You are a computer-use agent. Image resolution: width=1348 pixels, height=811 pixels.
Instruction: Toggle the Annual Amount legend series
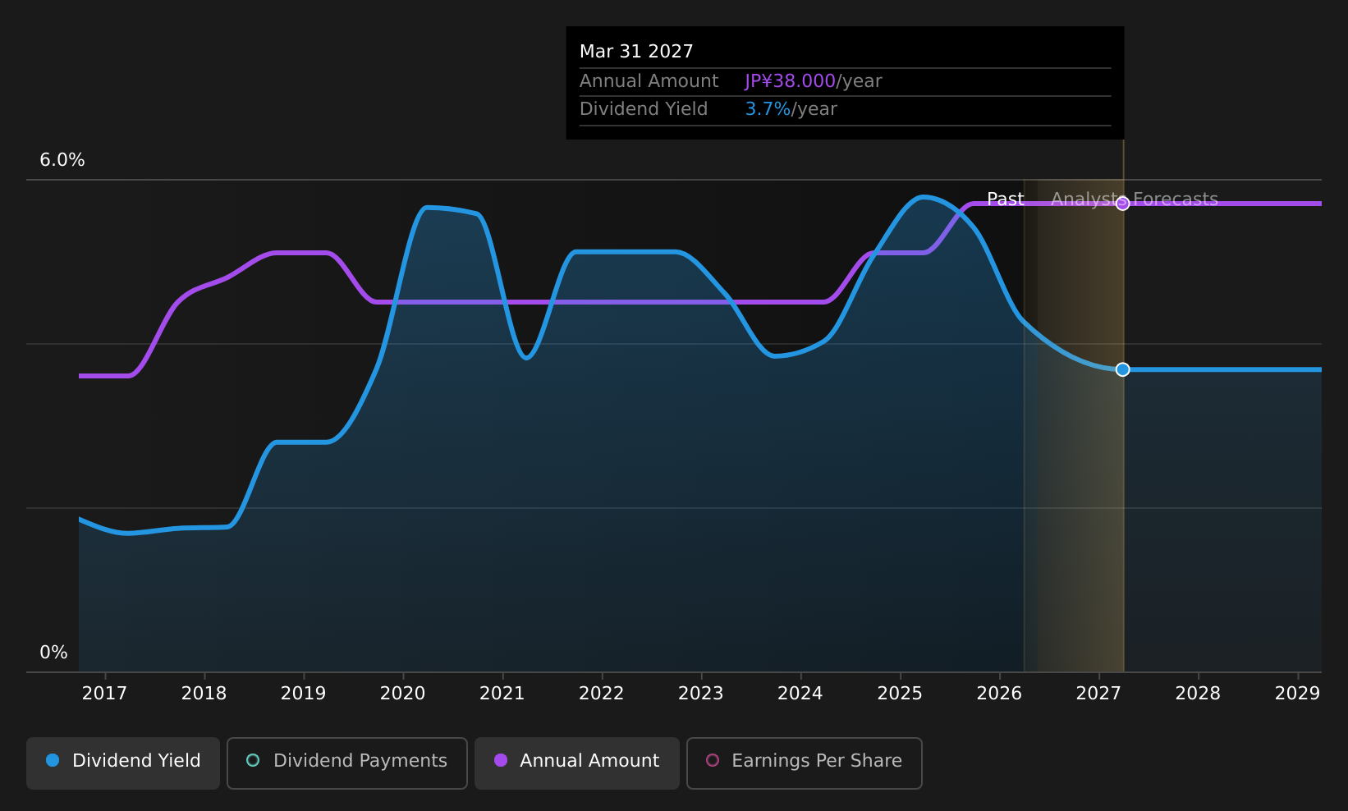(x=577, y=763)
